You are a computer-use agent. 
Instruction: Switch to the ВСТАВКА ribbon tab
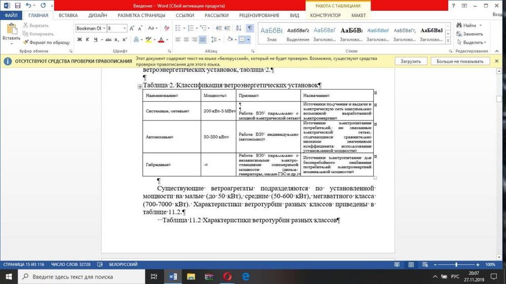[x=68, y=16]
